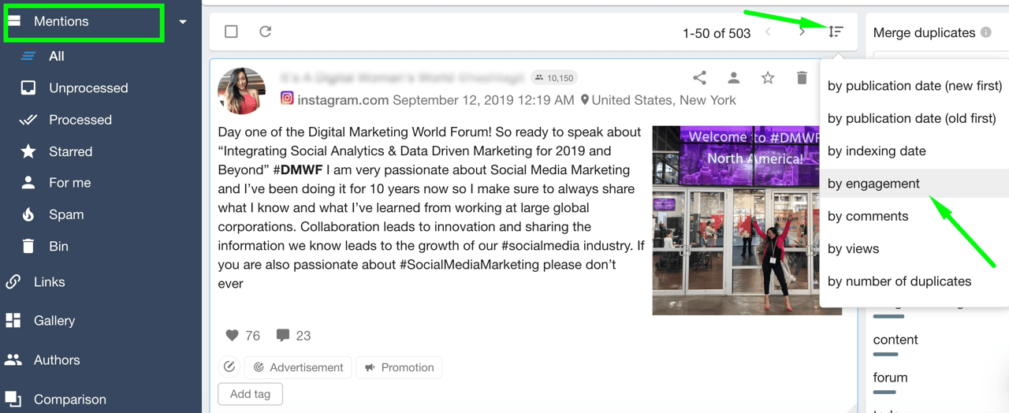1009x413 pixels.
Task: Open the Mentions section in the sidebar
Action: click(x=61, y=22)
